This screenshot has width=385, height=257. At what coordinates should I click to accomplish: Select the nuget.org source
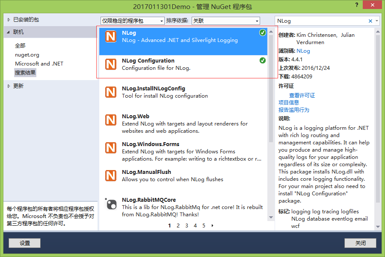click(27, 54)
